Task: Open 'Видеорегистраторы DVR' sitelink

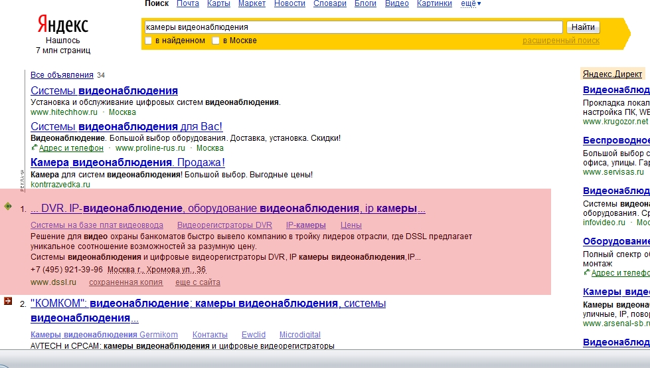Action: (x=224, y=225)
